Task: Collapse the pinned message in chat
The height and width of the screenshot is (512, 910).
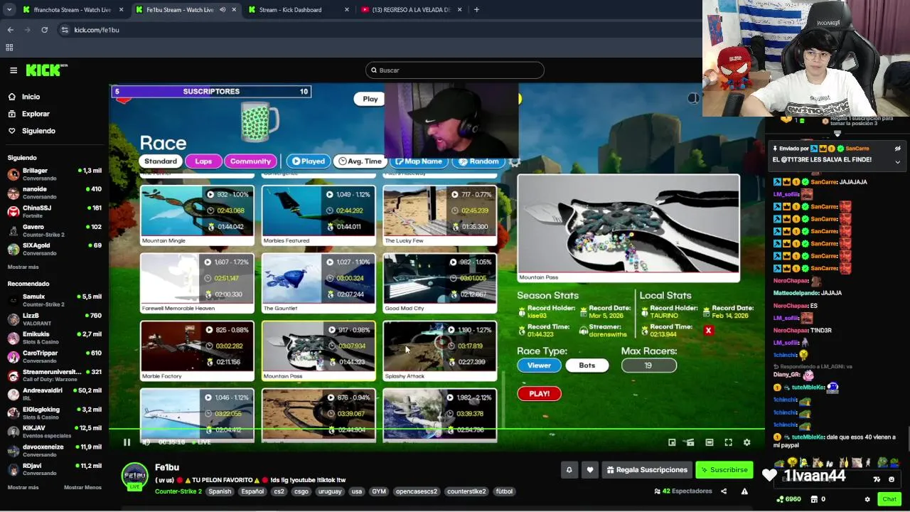Action: tap(897, 162)
